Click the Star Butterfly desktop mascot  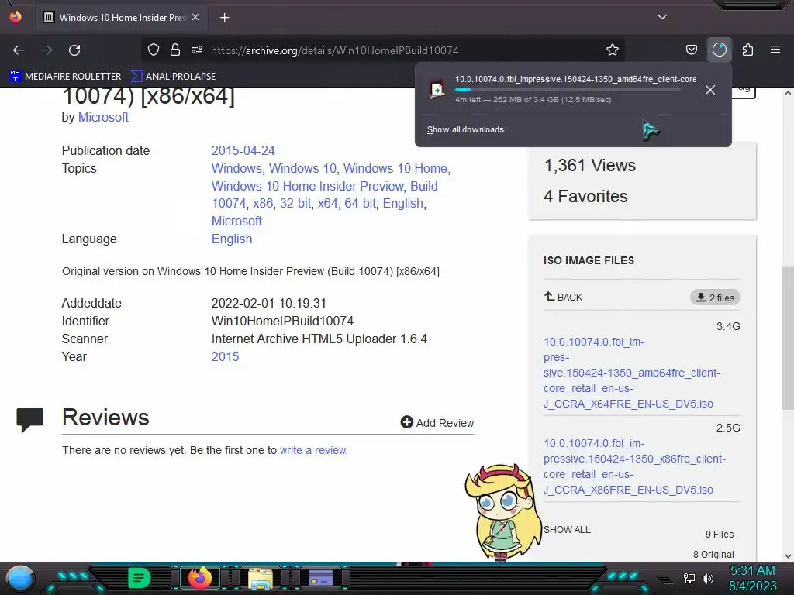pos(503,513)
